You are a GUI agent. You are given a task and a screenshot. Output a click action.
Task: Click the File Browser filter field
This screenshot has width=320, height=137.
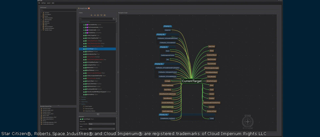pos(58,10)
